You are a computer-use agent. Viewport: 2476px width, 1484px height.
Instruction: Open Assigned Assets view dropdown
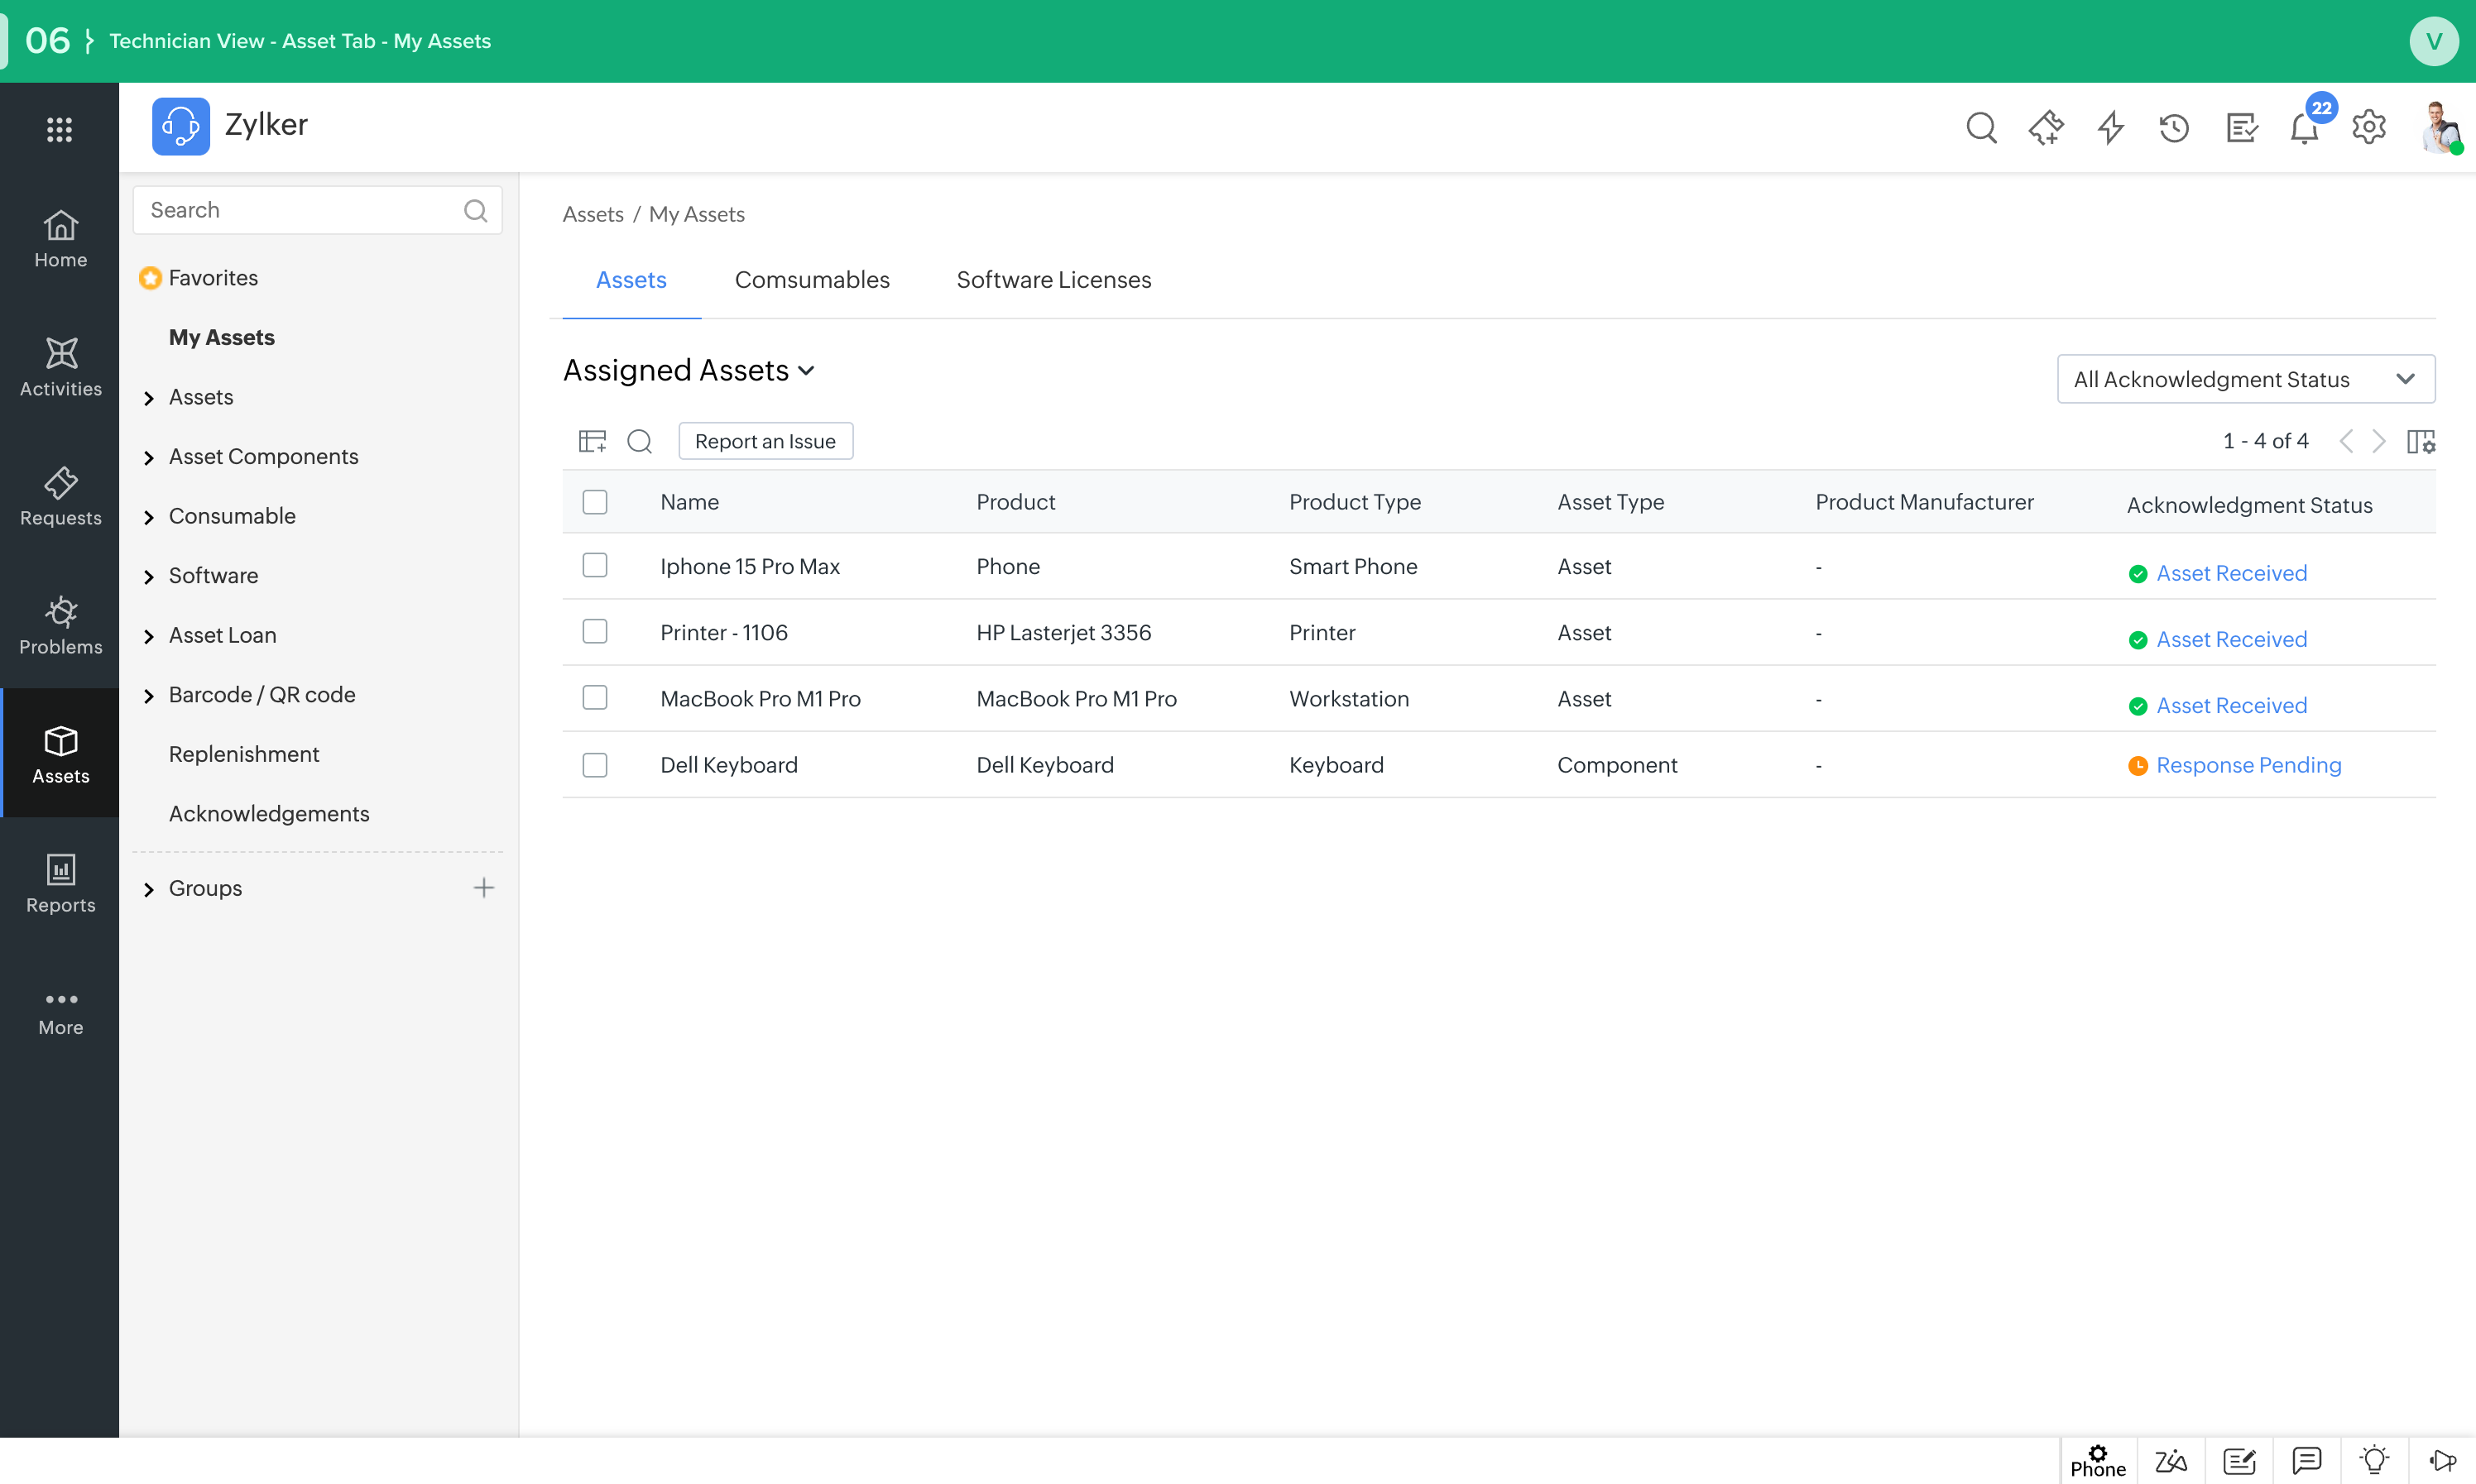click(689, 371)
